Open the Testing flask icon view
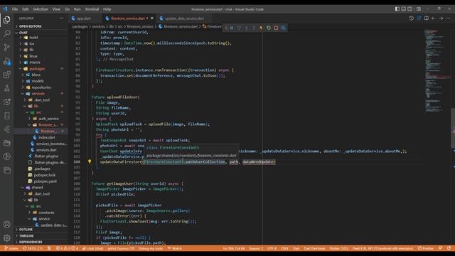The height and width of the screenshot is (256, 455). click(x=6, y=88)
